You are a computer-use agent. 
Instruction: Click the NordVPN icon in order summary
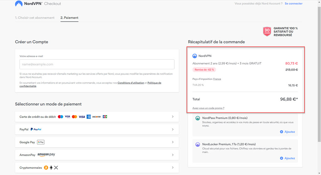click(195, 56)
